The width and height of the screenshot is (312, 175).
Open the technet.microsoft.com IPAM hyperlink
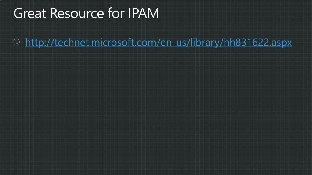point(158,43)
